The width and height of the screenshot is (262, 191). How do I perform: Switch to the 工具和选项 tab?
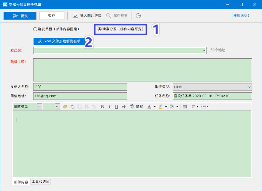[x=41, y=182]
